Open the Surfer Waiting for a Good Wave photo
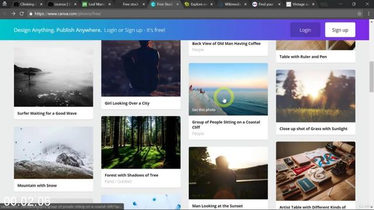Image resolution: width=374 pixels, height=210 pixels. [53, 77]
